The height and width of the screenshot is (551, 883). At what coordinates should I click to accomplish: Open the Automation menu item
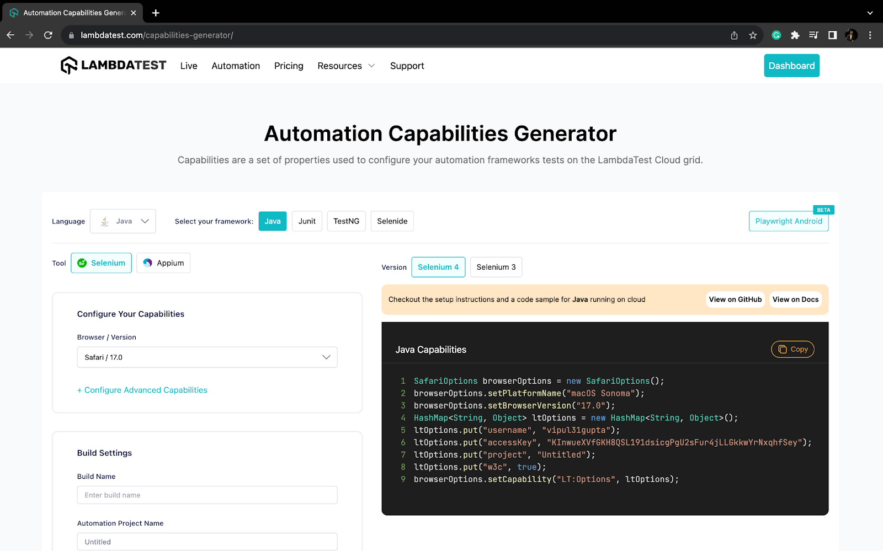(x=236, y=66)
